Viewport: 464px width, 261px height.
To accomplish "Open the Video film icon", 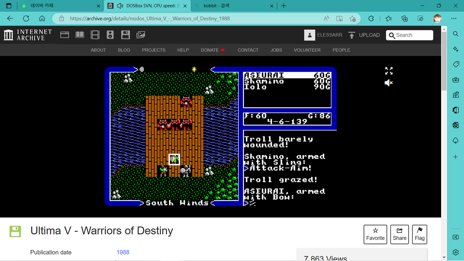I will 95,35.
